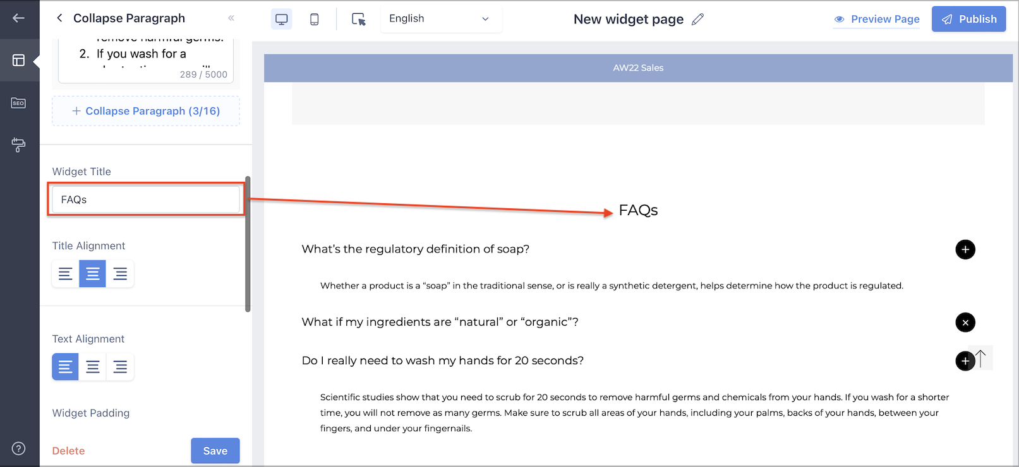The image size is (1019, 467).
Task: Set text alignment to right
Action: click(x=120, y=367)
